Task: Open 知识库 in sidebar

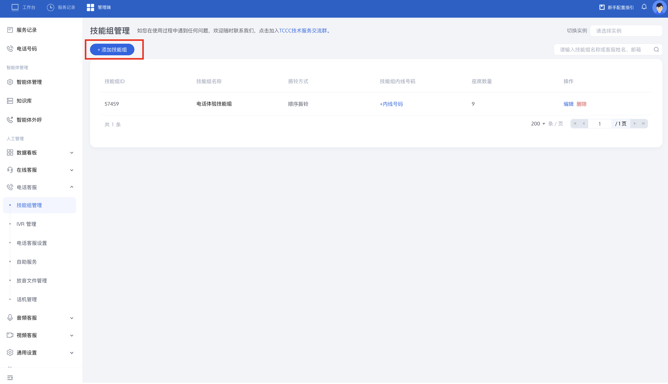Action: (24, 101)
